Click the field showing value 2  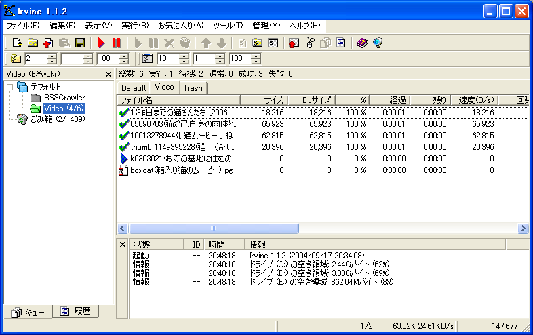pyautogui.click(x=36, y=58)
